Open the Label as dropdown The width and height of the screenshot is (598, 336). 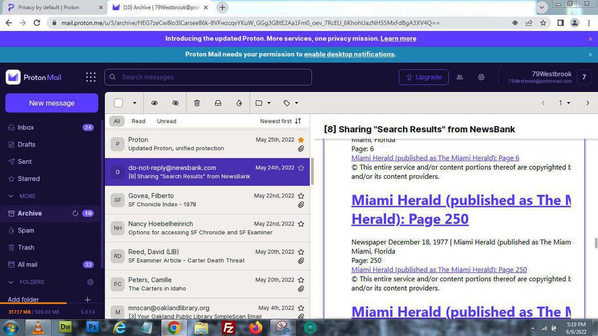point(291,103)
